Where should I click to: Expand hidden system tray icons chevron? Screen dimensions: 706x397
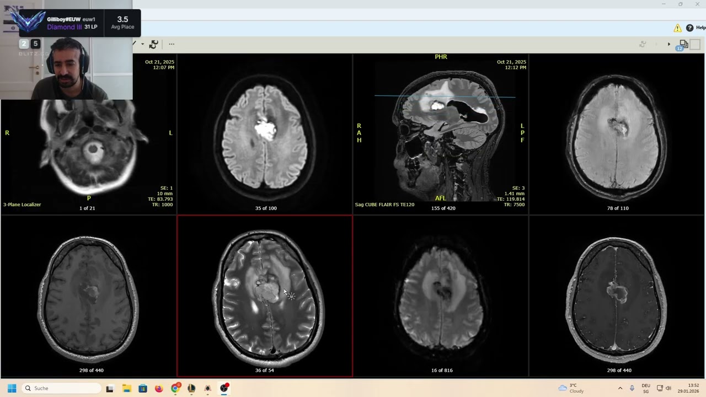[x=620, y=388]
